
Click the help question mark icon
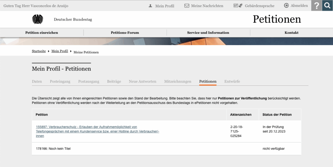(316, 6)
